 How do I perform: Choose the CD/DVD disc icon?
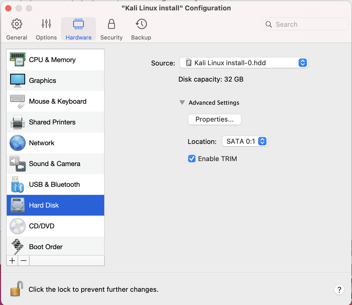coord(17,226)
